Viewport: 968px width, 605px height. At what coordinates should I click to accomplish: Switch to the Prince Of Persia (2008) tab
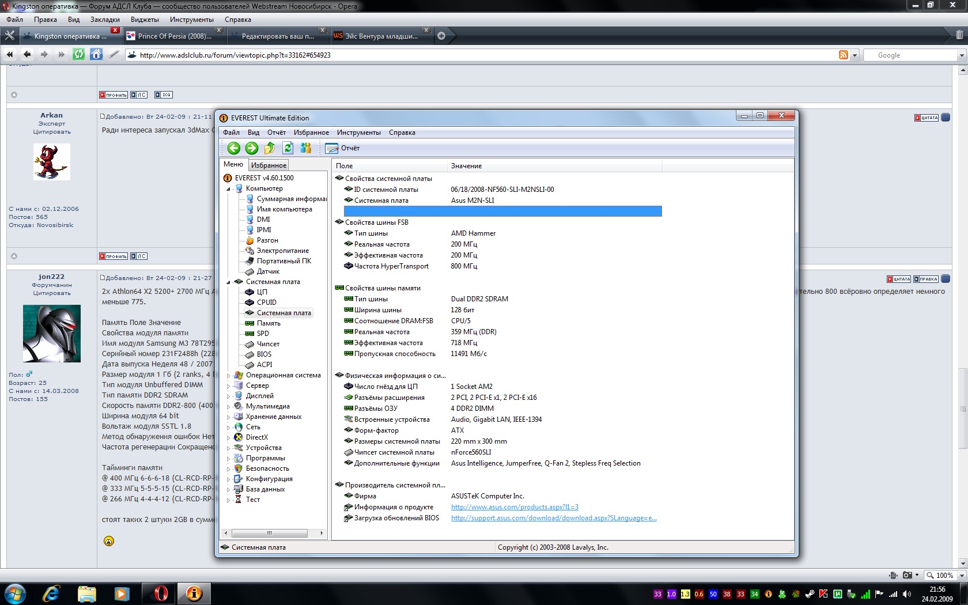tap(173, 36)
